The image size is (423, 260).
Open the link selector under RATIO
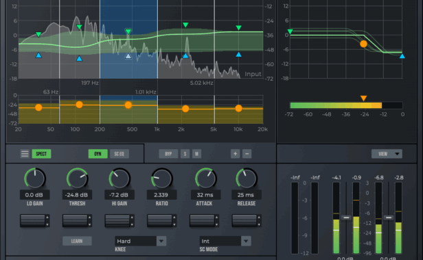[x=161, y=220]
